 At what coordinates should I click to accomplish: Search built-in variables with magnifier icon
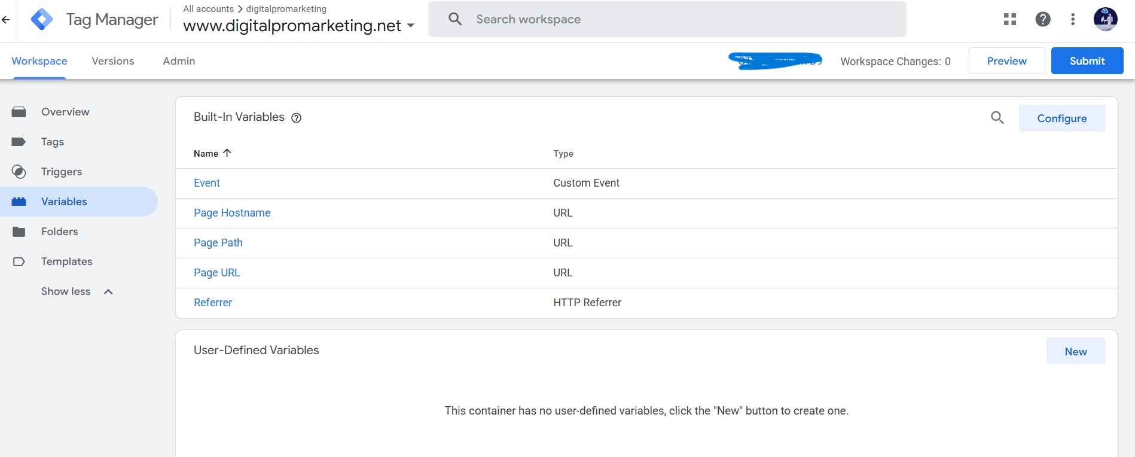point(997,118)
